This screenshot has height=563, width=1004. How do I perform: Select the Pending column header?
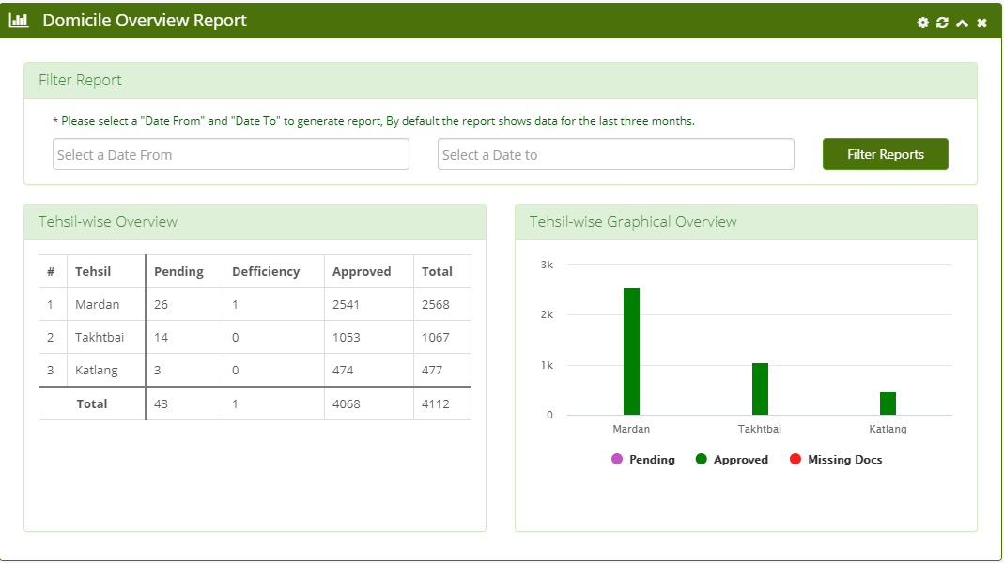point(178,271)
